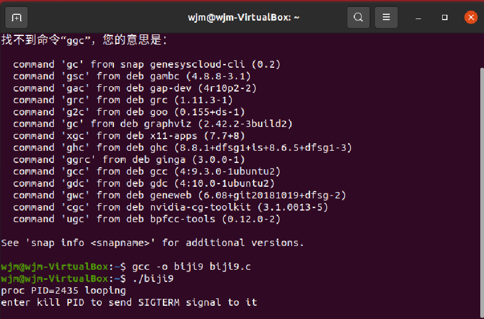Open the terminal search
This screenshot has width=484, height=319.
click(358, 17)
